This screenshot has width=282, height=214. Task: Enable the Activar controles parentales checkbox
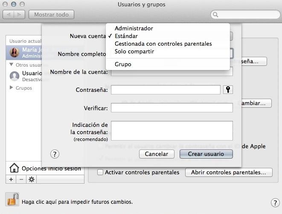[100, 173]
